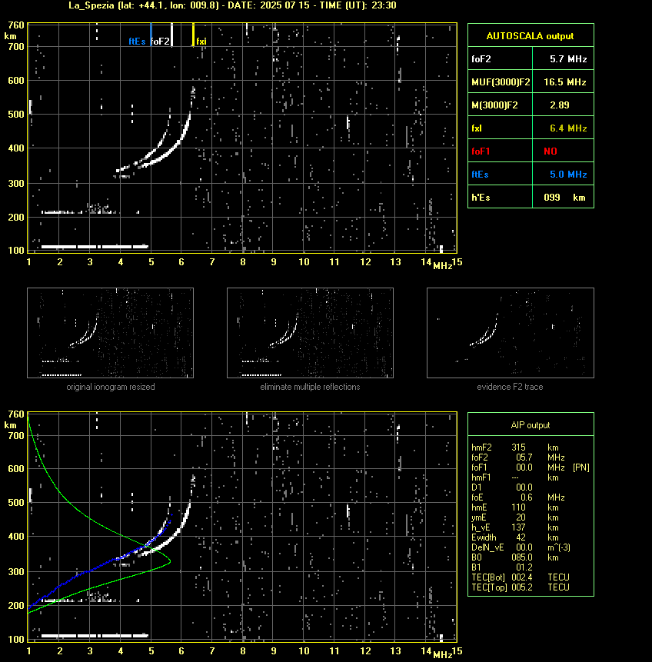Select the hmF1 row in AIP output
This screenshot has width=652, height=662.
point(515,477)
